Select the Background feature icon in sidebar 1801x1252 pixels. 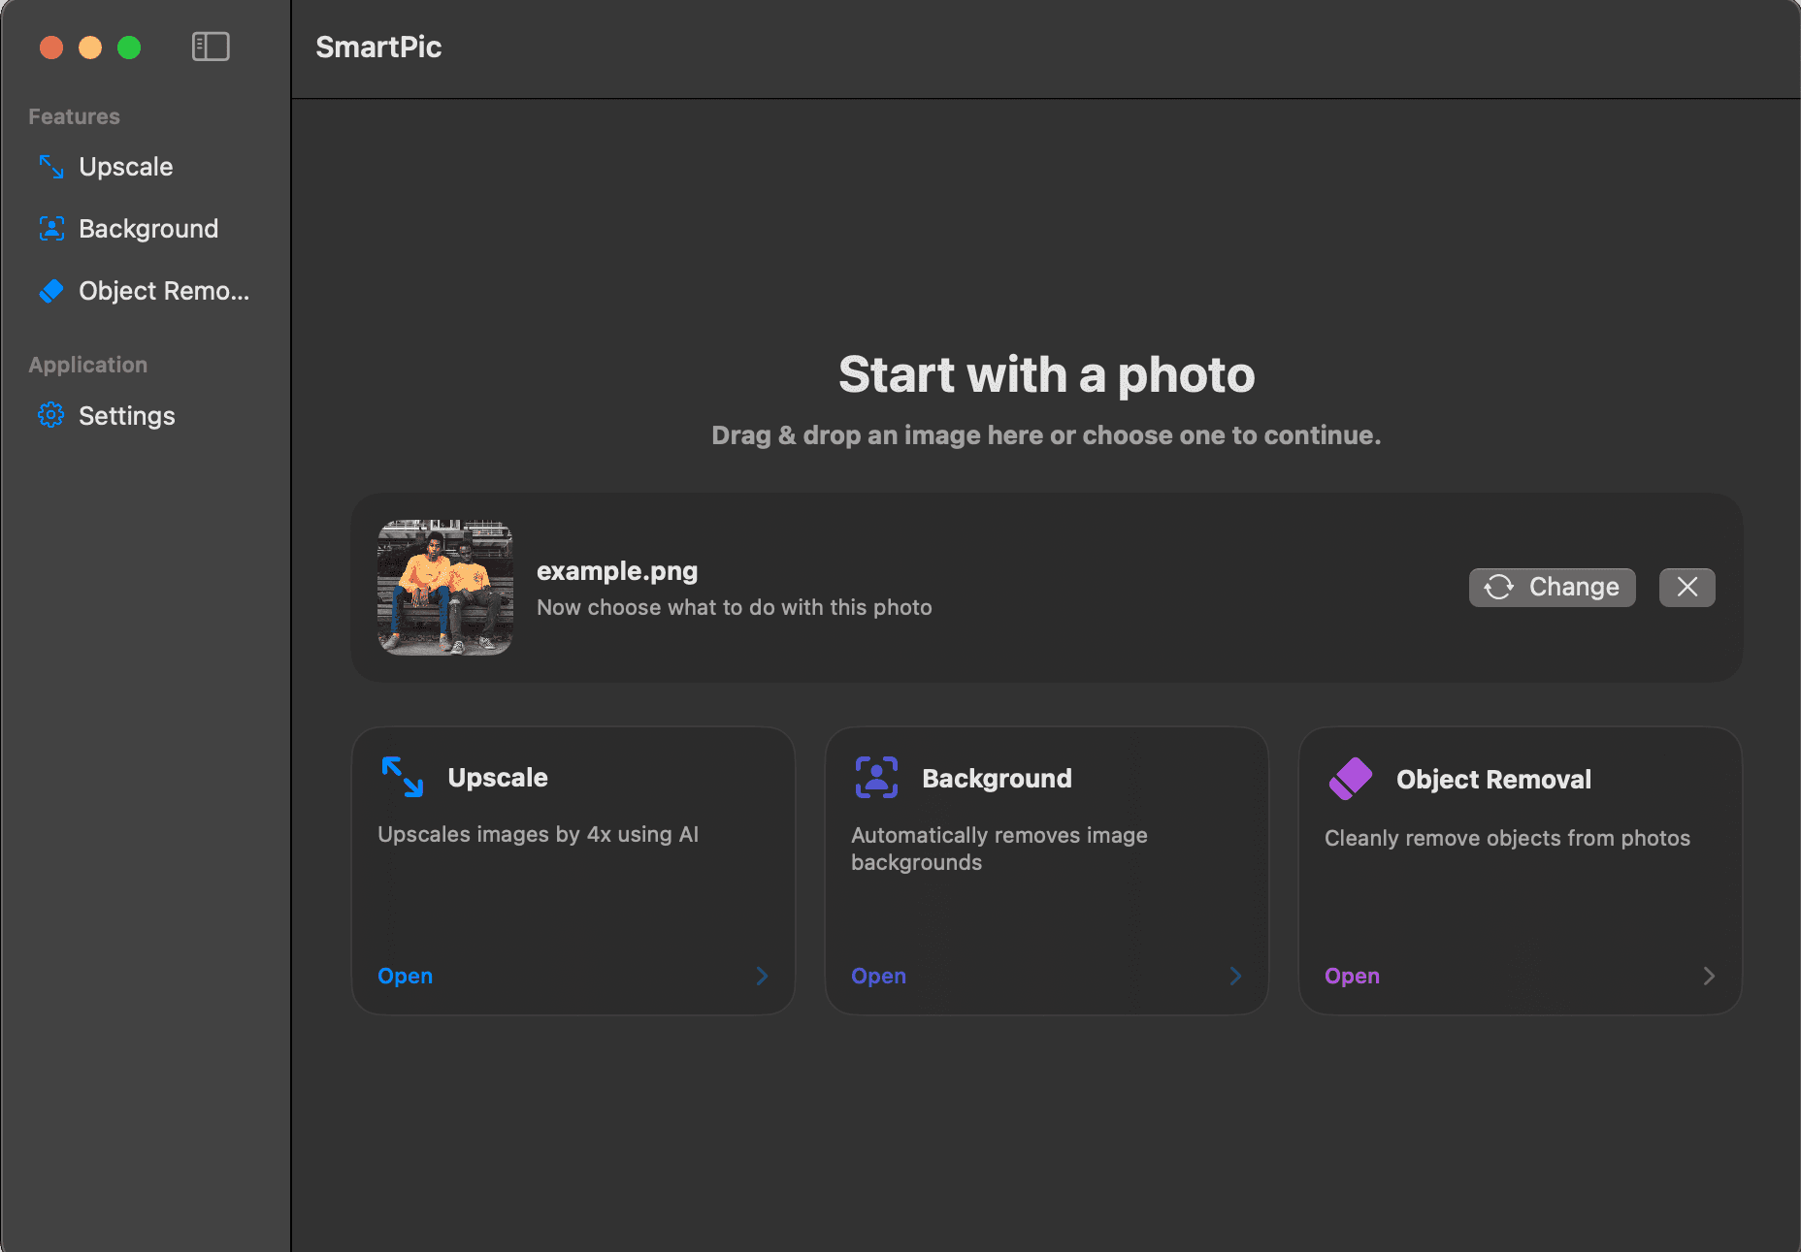tap(50, 229)
